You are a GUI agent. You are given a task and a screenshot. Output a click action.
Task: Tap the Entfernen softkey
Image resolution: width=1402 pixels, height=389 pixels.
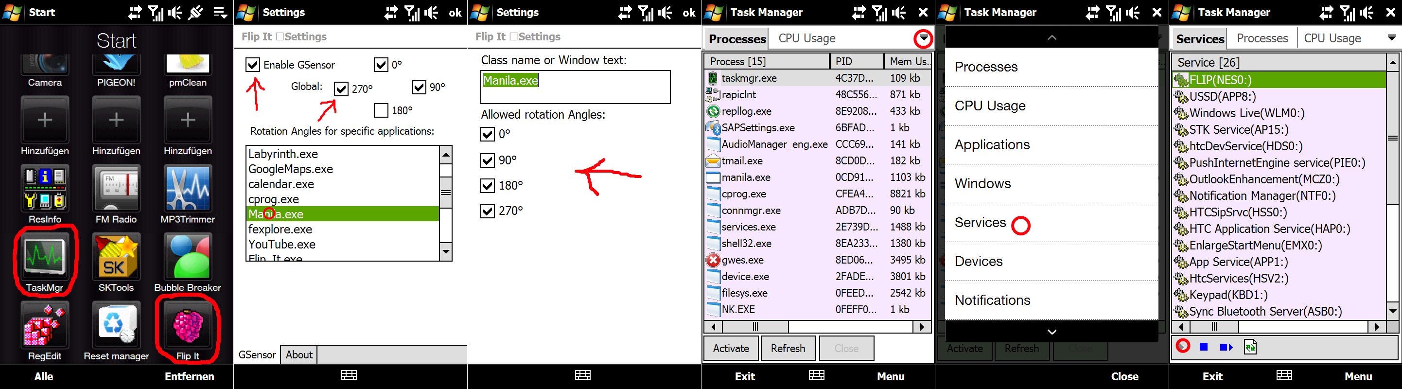click(x=190, y=376)
